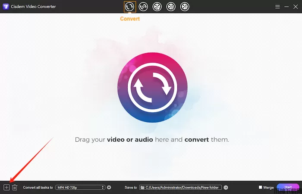Click the orange Convert label
302x194 pixels.
pos(130,19)
